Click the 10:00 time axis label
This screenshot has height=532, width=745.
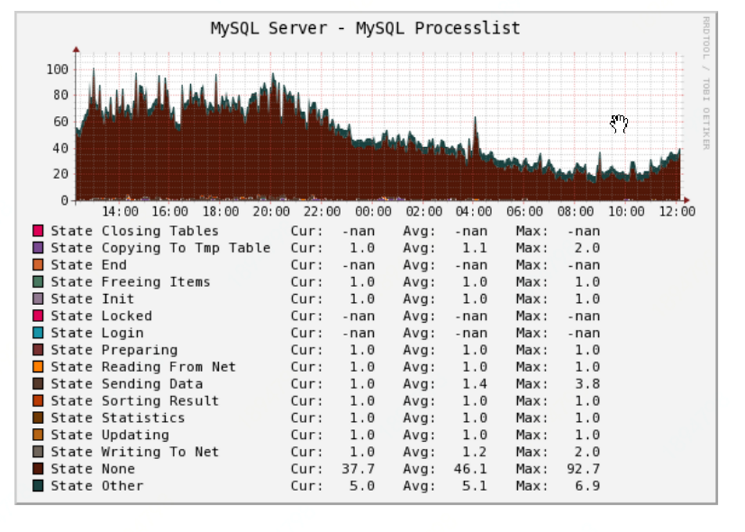626,211
